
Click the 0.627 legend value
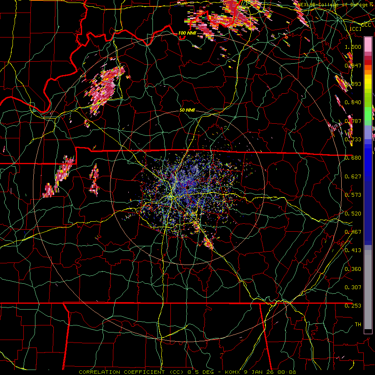click(x=353, y=177)
